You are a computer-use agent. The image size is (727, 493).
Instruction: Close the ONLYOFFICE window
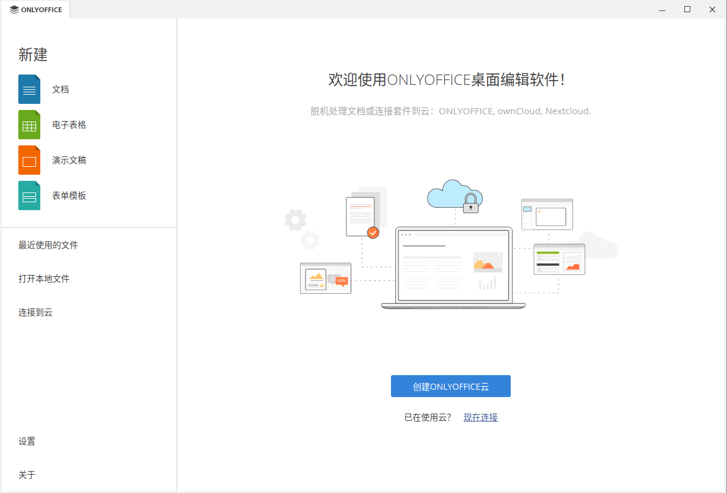point(712,10)
